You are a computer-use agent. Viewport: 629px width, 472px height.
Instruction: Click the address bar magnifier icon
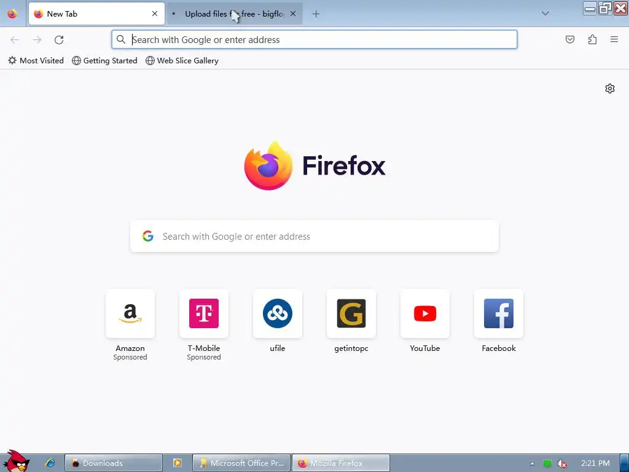click(121, 39)
